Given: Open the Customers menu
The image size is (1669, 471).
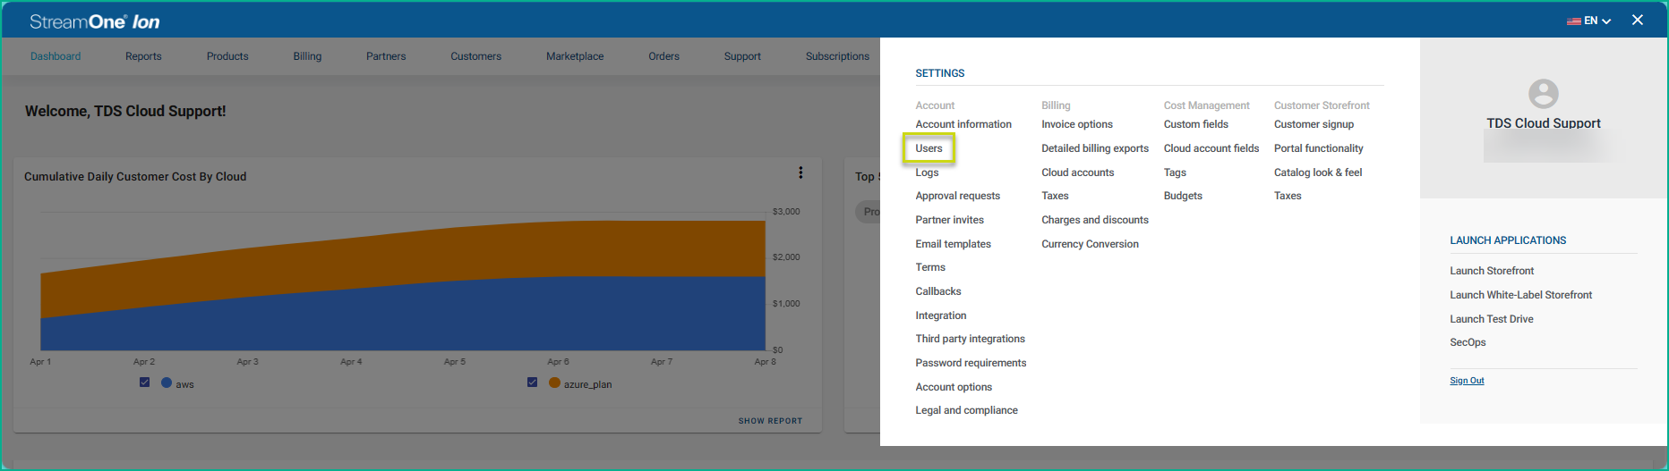Looking at the screenshot, I should (475, 56).
